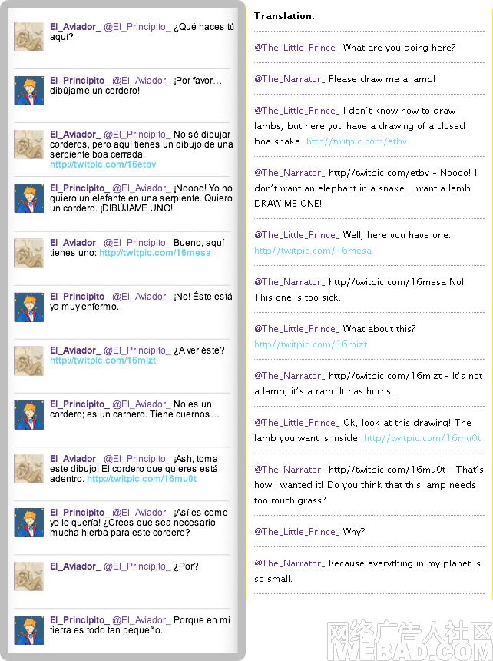This screenshot has width=493, height=661.
Task: Open translated twitpic.com/16mu0t link after "is inside"
Action: pos(422,438)
